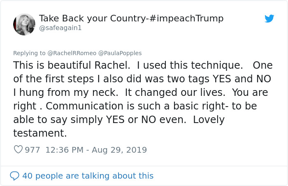The height and width of the screenshot is (186, 288).
Task: Click the "Replying to" label
Action: 29,53
